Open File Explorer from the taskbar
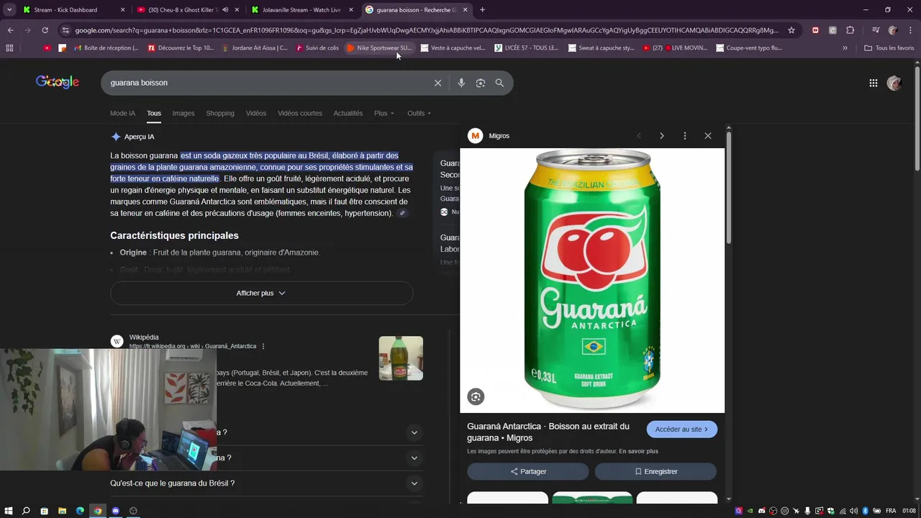This screenshot has width=921, height=518. pos(62,511)
